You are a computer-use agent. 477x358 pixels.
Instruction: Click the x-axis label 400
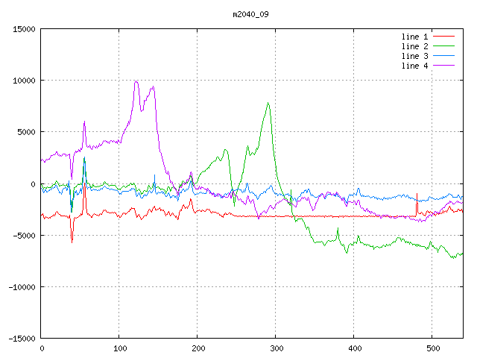coord(355,348)
